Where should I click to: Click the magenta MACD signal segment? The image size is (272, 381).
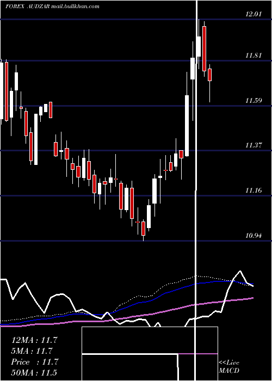[198, 354]
